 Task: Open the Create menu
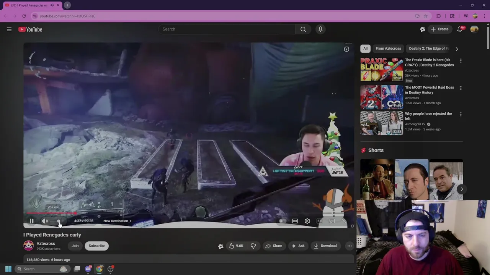[x=439, y=29]
